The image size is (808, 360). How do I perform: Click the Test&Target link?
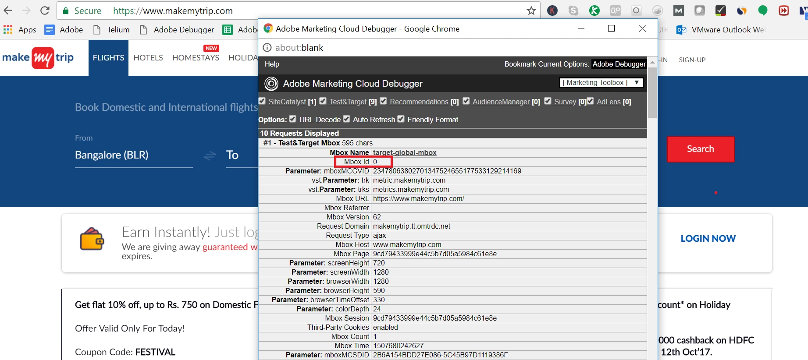point(348,102)
